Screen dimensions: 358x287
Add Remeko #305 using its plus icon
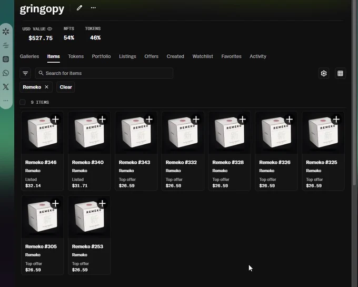[55, 203]
